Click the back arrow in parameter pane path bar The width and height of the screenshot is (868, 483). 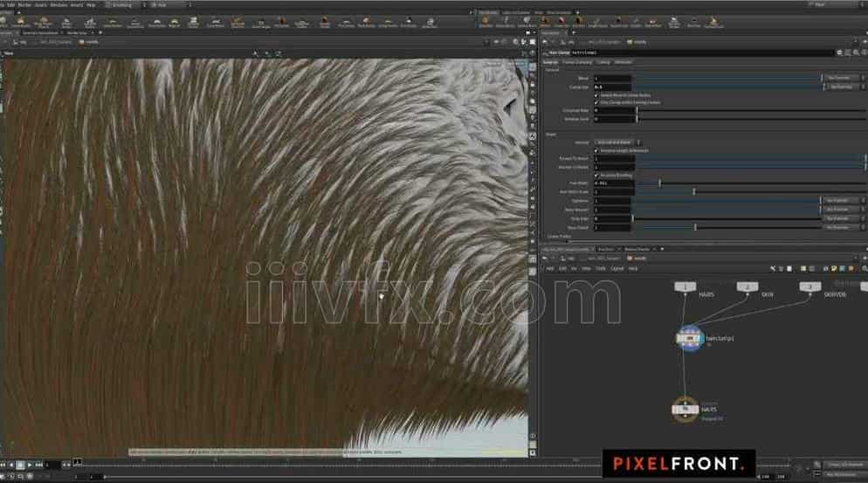[545, 42]
